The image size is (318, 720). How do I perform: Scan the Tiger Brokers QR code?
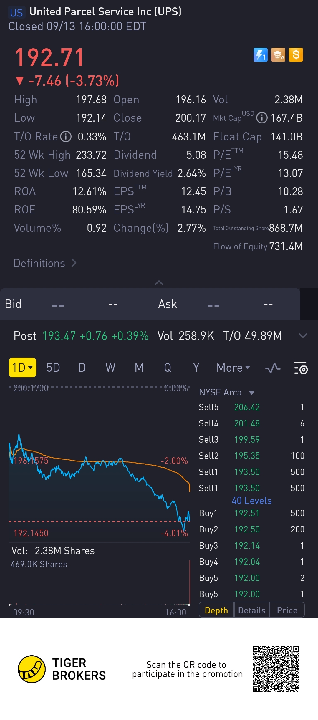click(x=276, y=669)
